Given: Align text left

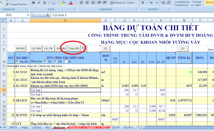Looking at the screenshot, I should [x=82, y=3].
